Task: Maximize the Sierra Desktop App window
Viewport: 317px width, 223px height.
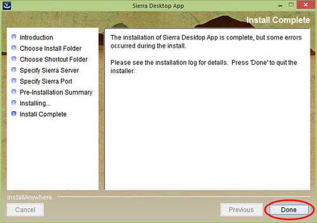Action: pyautogui.click(x=291, y=5)
